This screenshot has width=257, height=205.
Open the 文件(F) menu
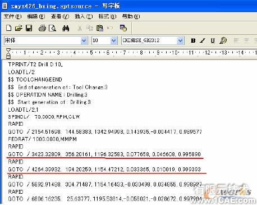coord(13,16)
